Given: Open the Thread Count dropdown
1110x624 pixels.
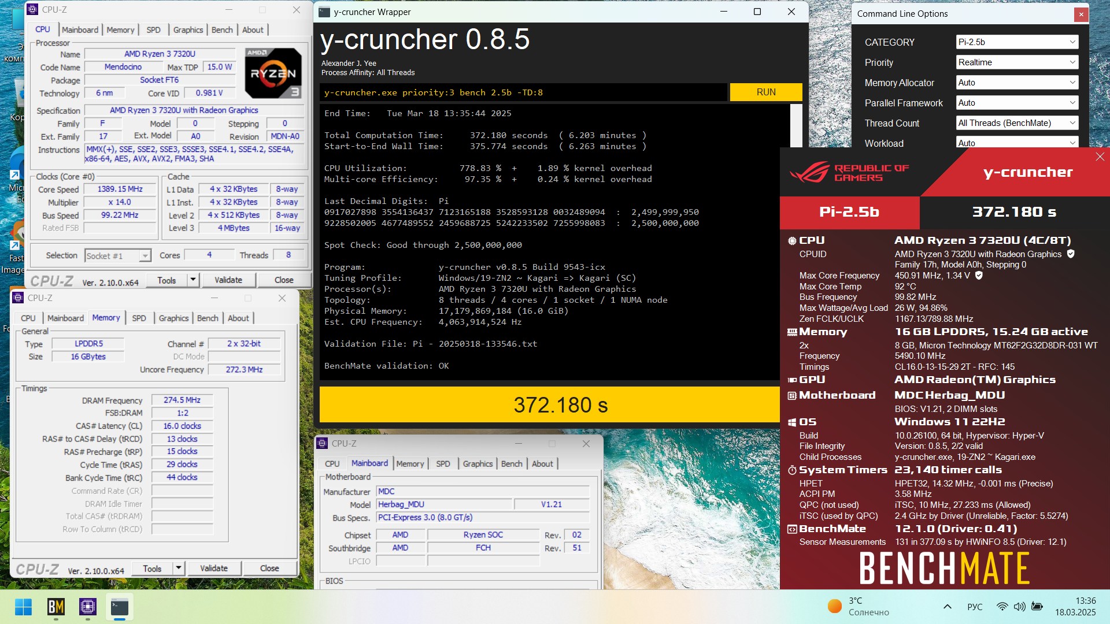Looking at the screenshot, I should point(1017,123).
